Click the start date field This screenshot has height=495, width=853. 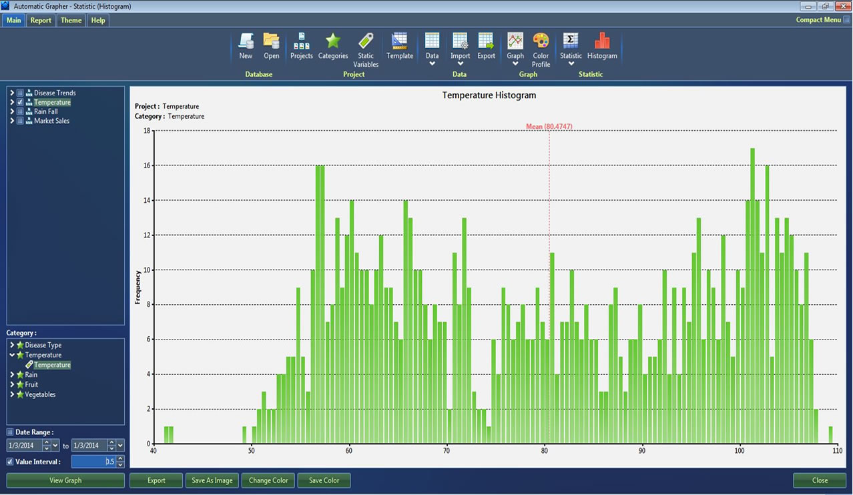coord(25,446)
